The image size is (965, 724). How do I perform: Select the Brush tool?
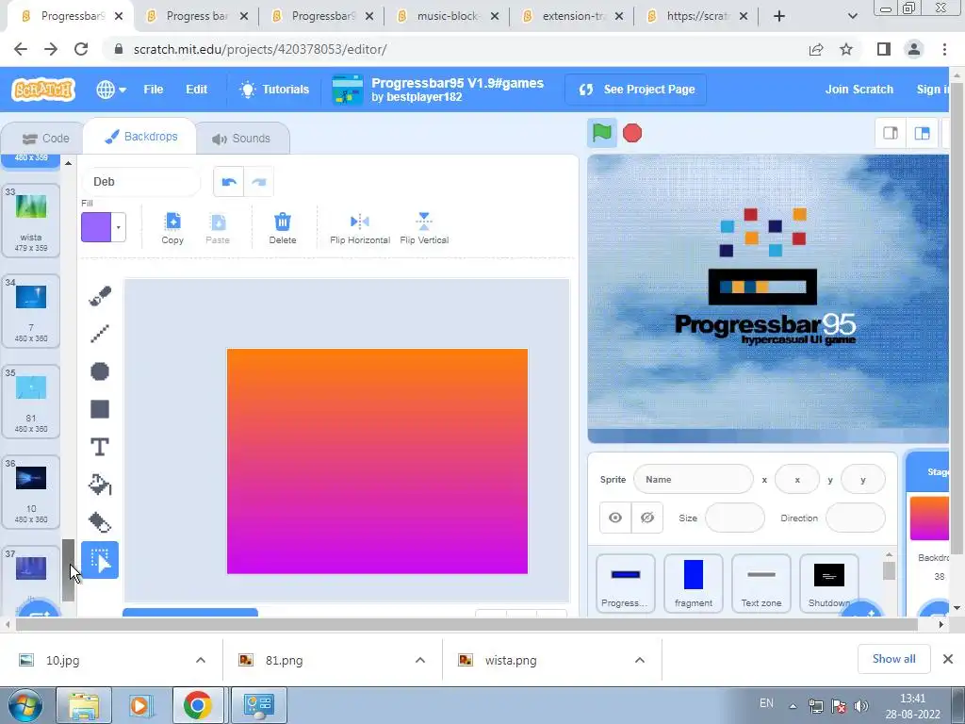tap(100, 295)
